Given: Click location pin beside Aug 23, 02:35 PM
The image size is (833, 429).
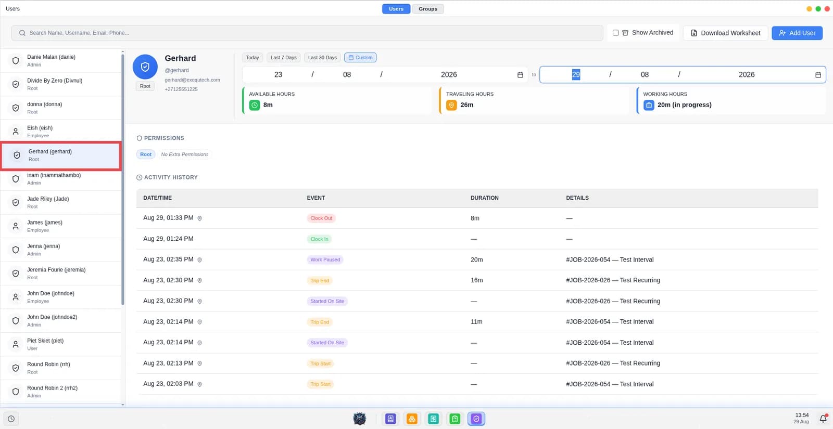Looking at the screenshot, I should coord(199,259).
